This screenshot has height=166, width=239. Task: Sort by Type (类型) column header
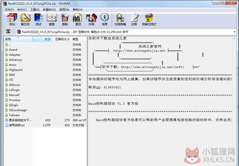[x=79, y=39]
